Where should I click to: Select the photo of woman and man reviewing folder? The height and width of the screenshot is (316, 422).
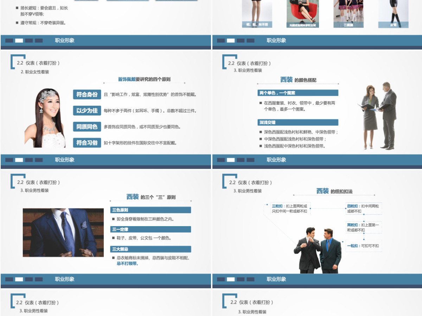pyautogui.click(x=377, y=116)
